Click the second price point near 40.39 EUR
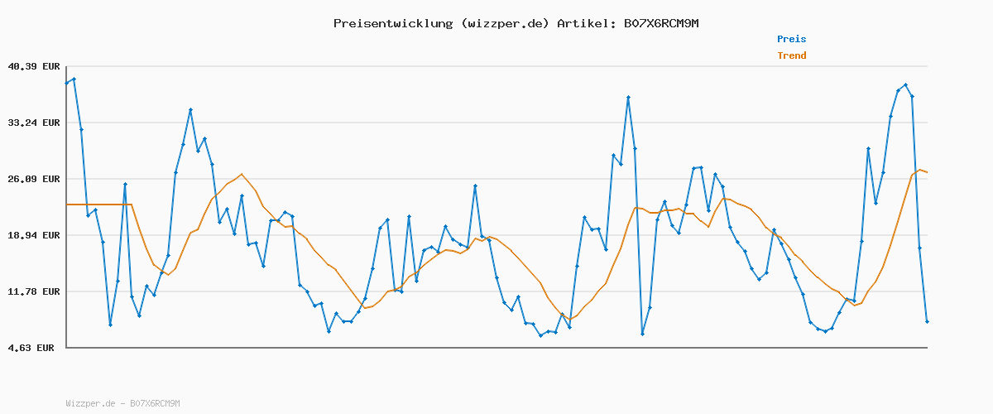 74,79
